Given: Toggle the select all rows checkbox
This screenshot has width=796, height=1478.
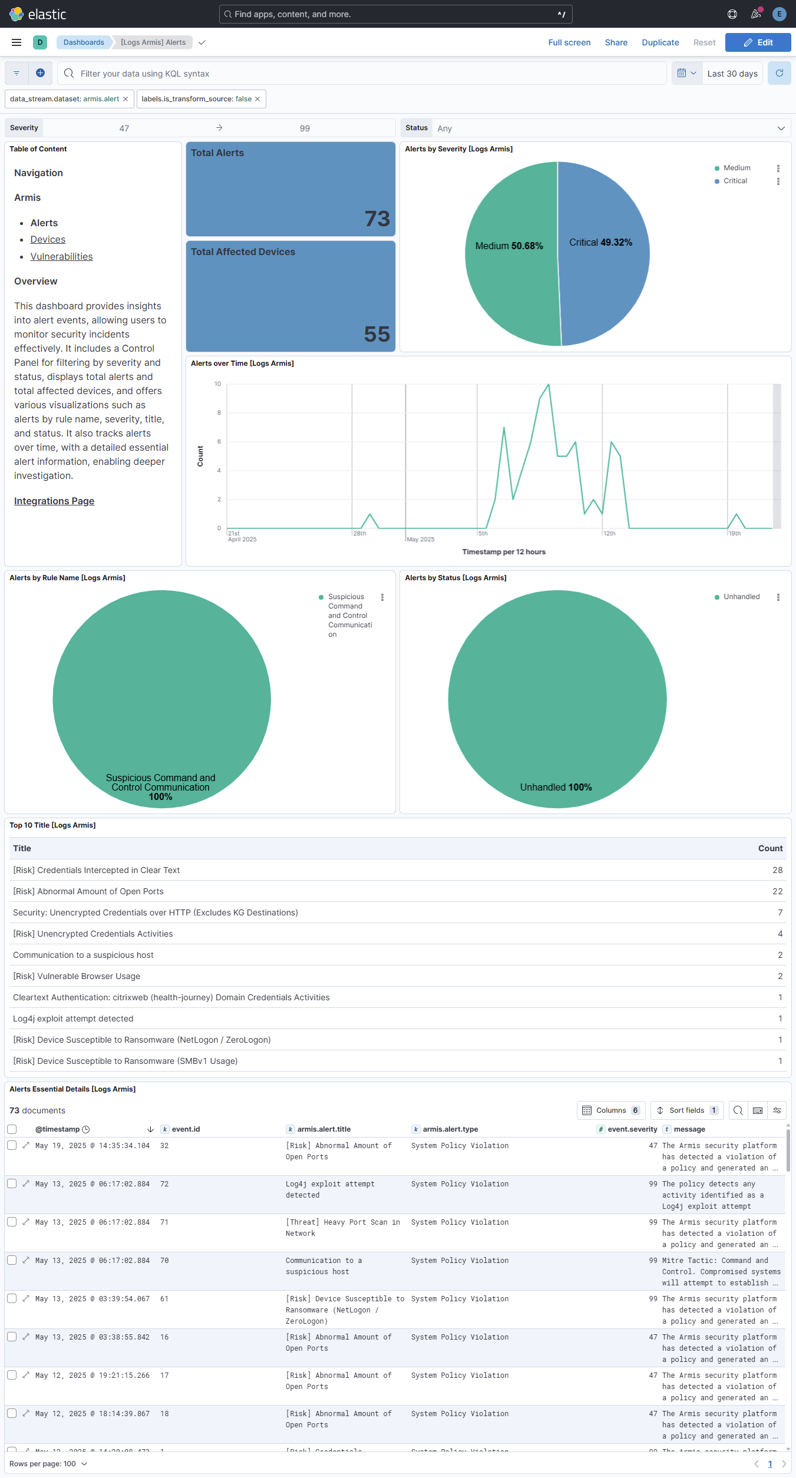Looking at the screenshot, I should pos(12,1129).
